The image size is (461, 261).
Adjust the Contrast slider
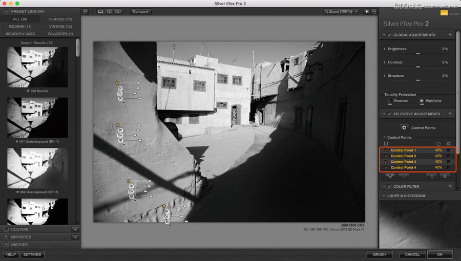pyautogui.click(x=418, y=67)
